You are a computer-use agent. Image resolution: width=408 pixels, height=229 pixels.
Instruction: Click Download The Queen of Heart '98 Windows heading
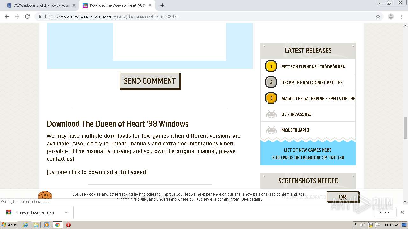point(118,124)
